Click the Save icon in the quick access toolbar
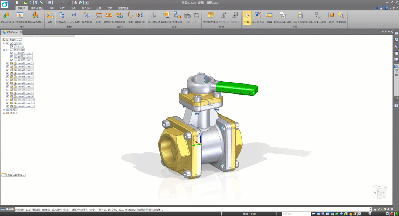 36,3
